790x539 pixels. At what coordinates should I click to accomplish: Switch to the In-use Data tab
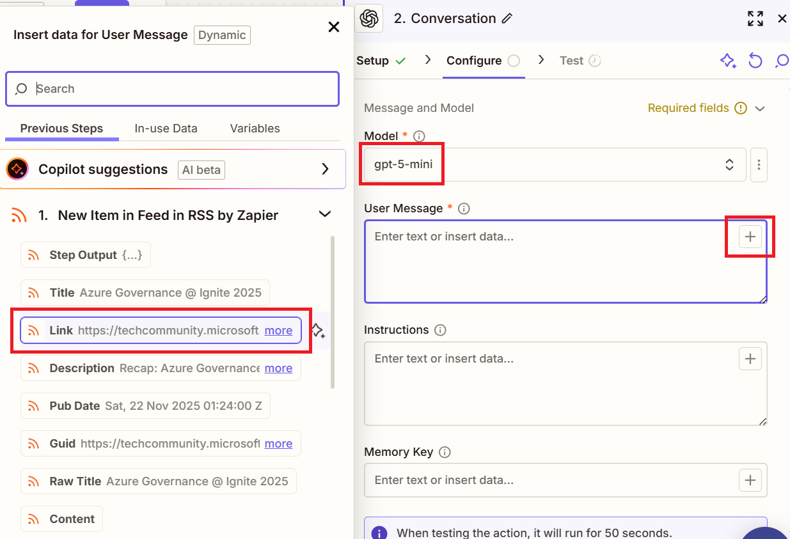pyautogui.click(x=166, y=129)
